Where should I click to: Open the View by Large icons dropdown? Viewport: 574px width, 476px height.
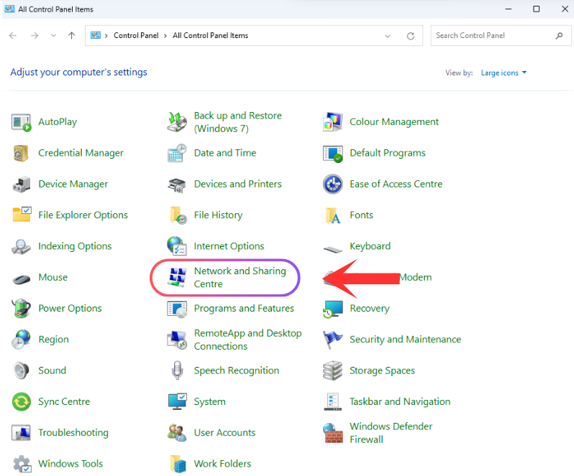504,73
